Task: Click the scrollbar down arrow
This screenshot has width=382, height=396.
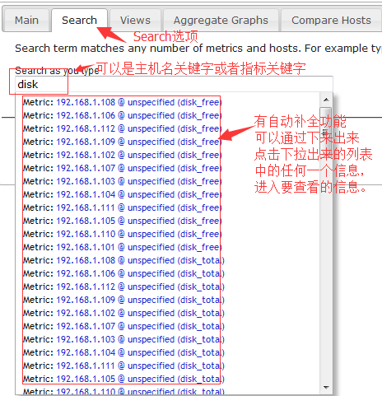Action: (326, 387)
